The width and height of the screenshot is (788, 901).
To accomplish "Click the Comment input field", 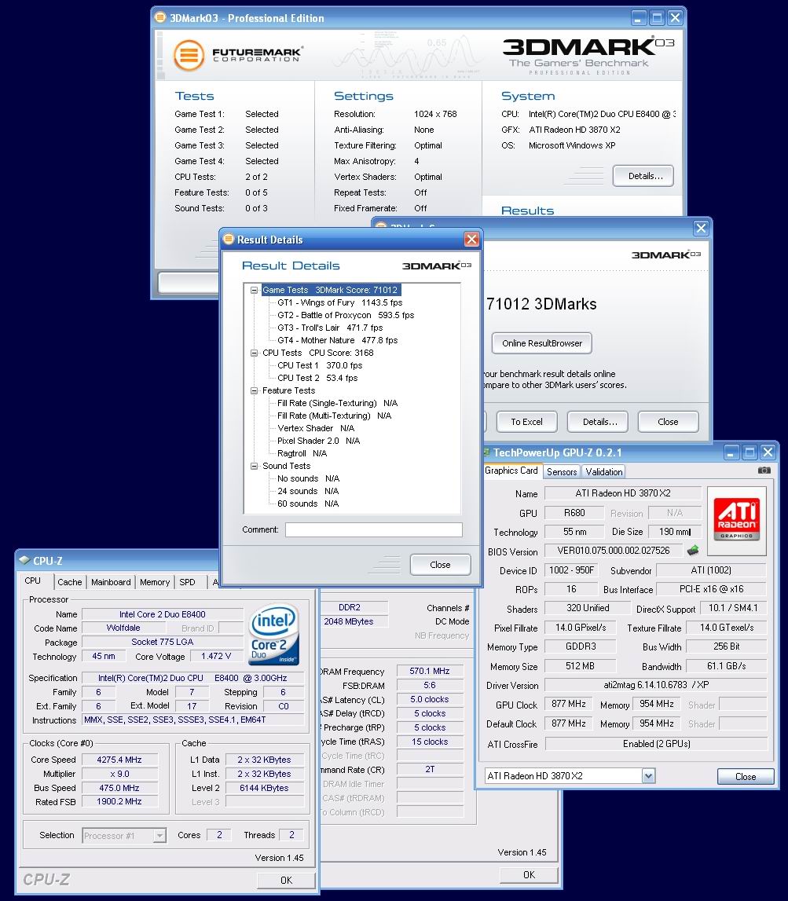I will pyautogui.click(x=374, y=529).
